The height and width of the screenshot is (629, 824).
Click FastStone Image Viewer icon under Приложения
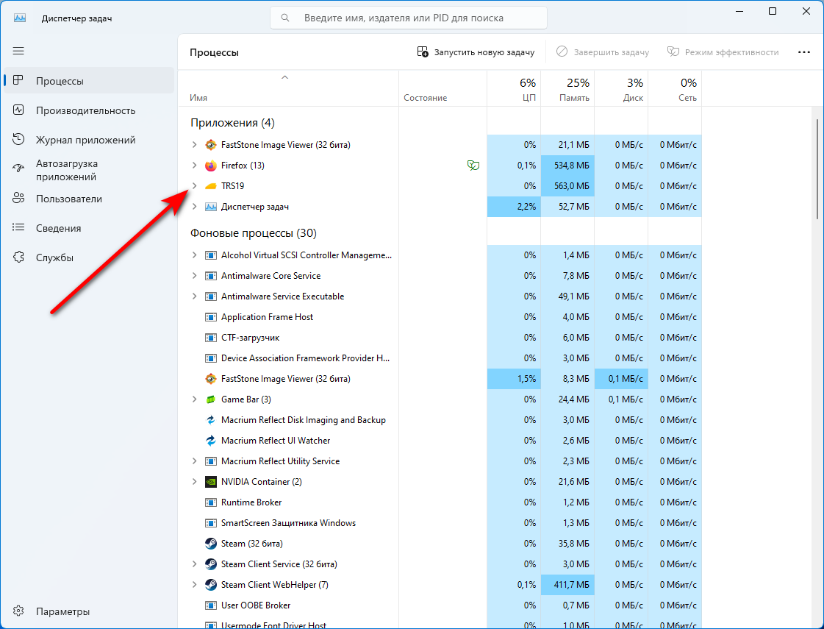click(211, 145)
